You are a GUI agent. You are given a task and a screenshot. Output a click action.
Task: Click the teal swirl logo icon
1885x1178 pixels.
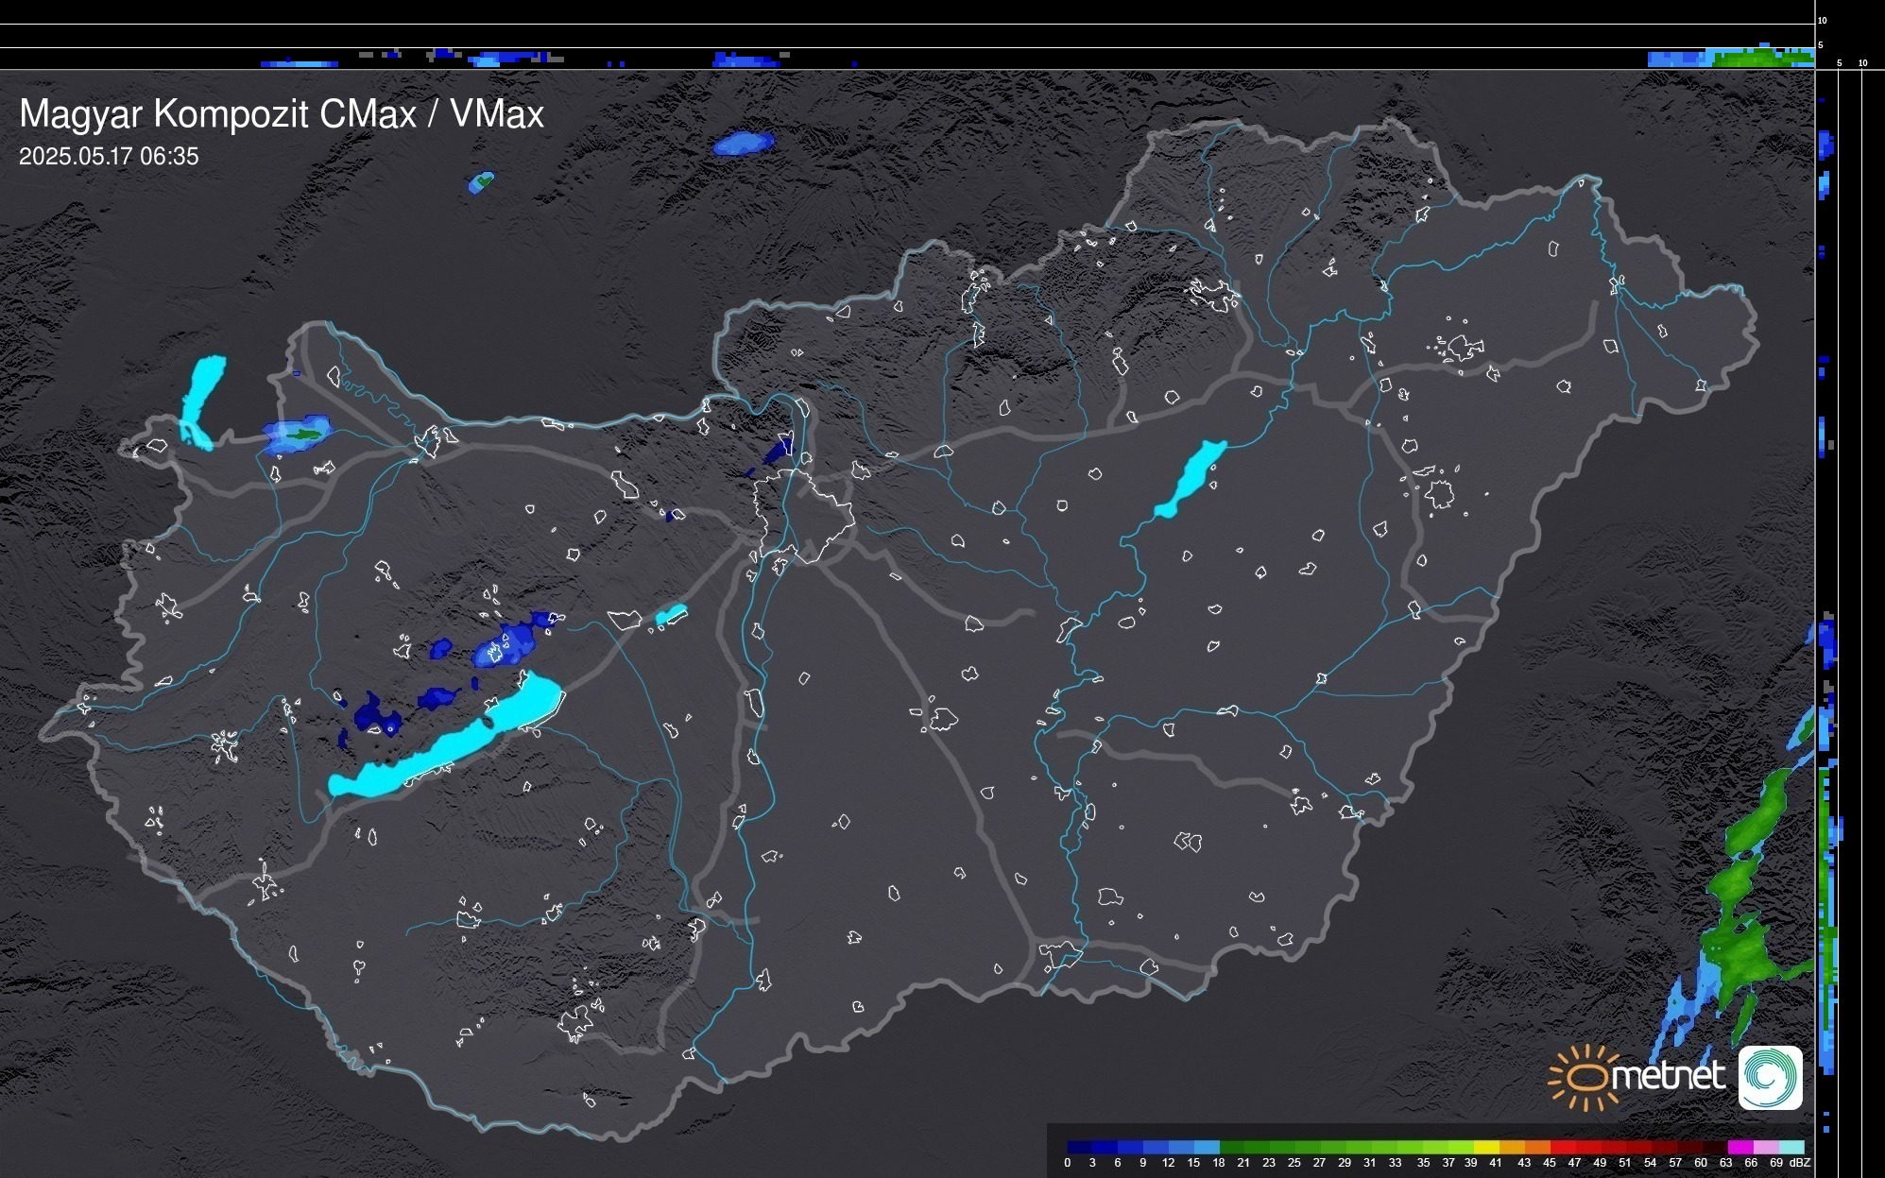point(1770,1077)
